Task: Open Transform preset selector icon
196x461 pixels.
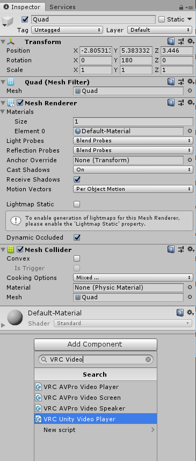Action: click(x=181, y=41)
